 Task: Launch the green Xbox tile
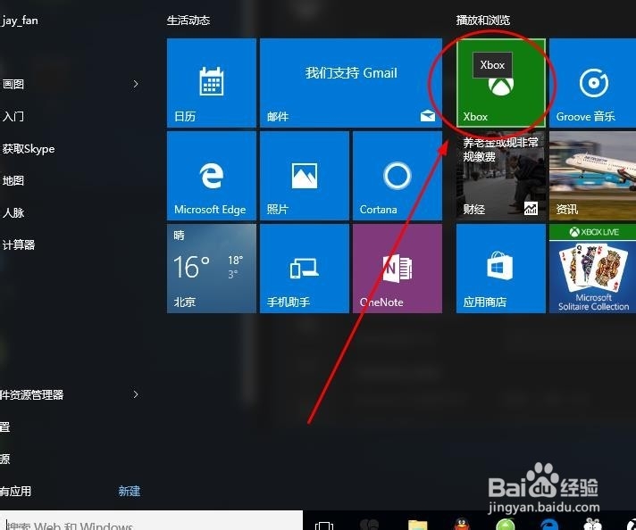500,83
